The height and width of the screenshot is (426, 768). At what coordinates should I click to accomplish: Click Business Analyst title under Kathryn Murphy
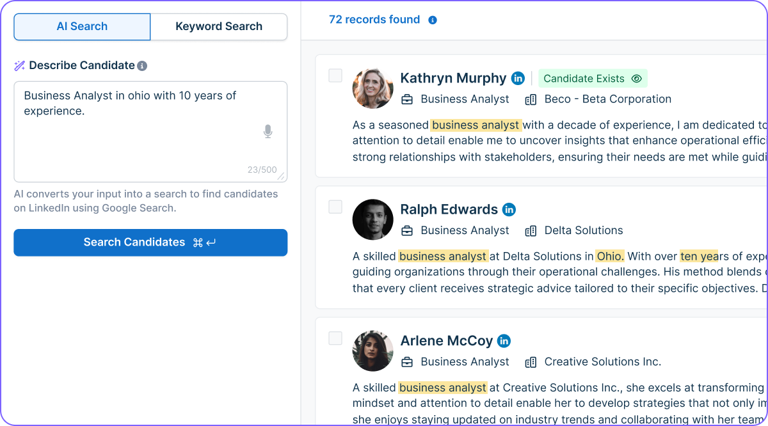[465, 99]
